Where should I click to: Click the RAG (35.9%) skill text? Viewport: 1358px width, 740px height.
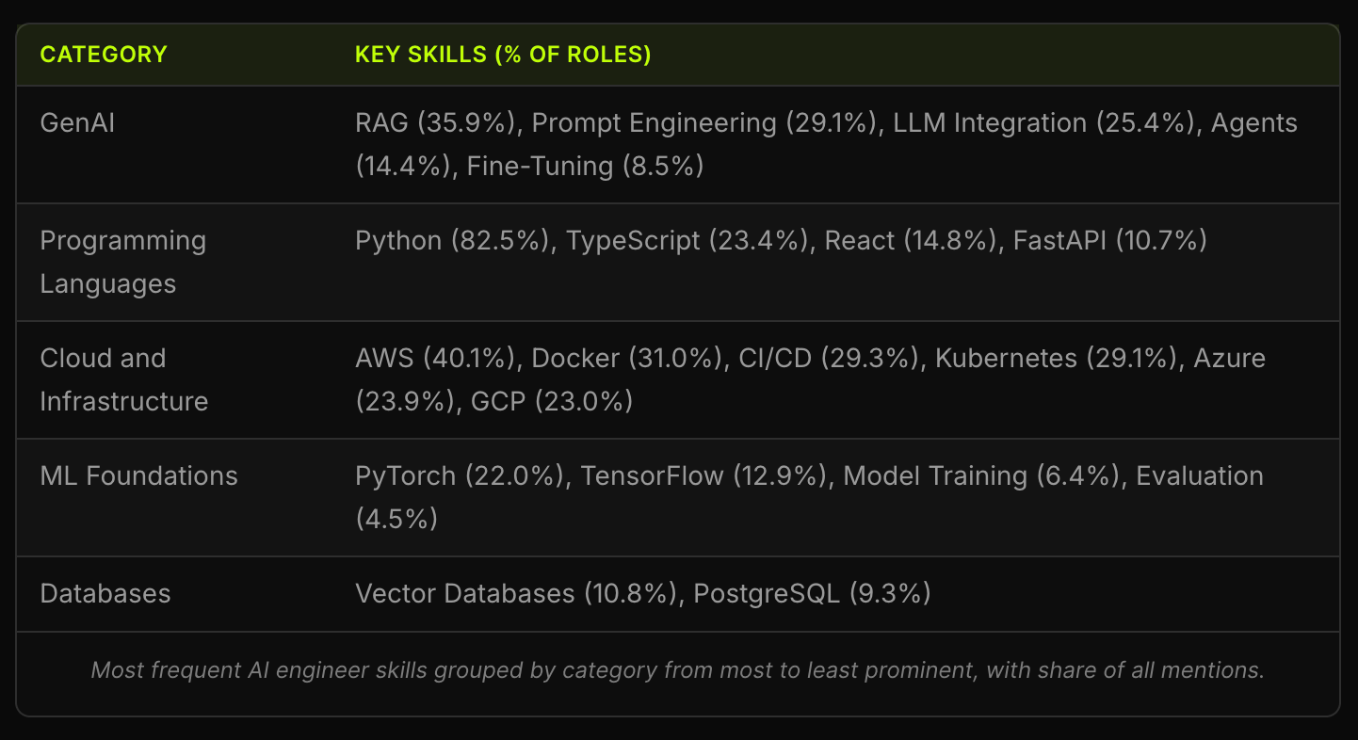click(x=439, y=123)
